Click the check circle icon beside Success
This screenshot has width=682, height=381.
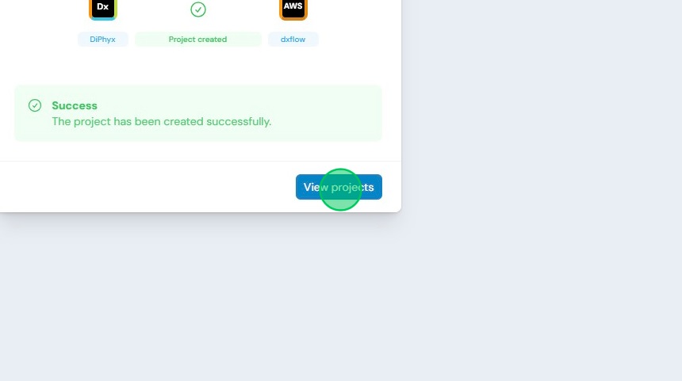click(x=35, y=105)
